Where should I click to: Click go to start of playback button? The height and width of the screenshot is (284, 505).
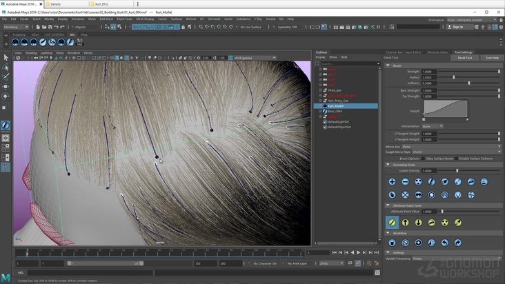(334, 253)
